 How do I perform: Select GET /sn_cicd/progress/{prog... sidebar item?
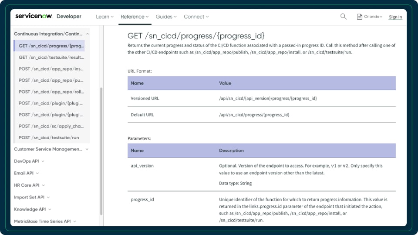pos(49,46)
